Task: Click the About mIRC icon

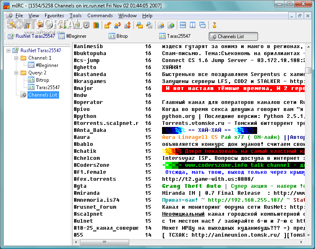Action: coord(214,25)
